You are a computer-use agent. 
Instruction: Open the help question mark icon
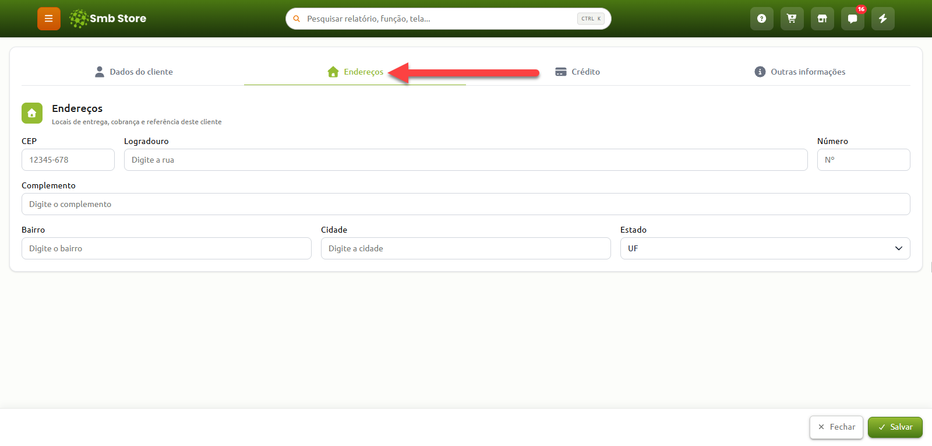[761, 19]
